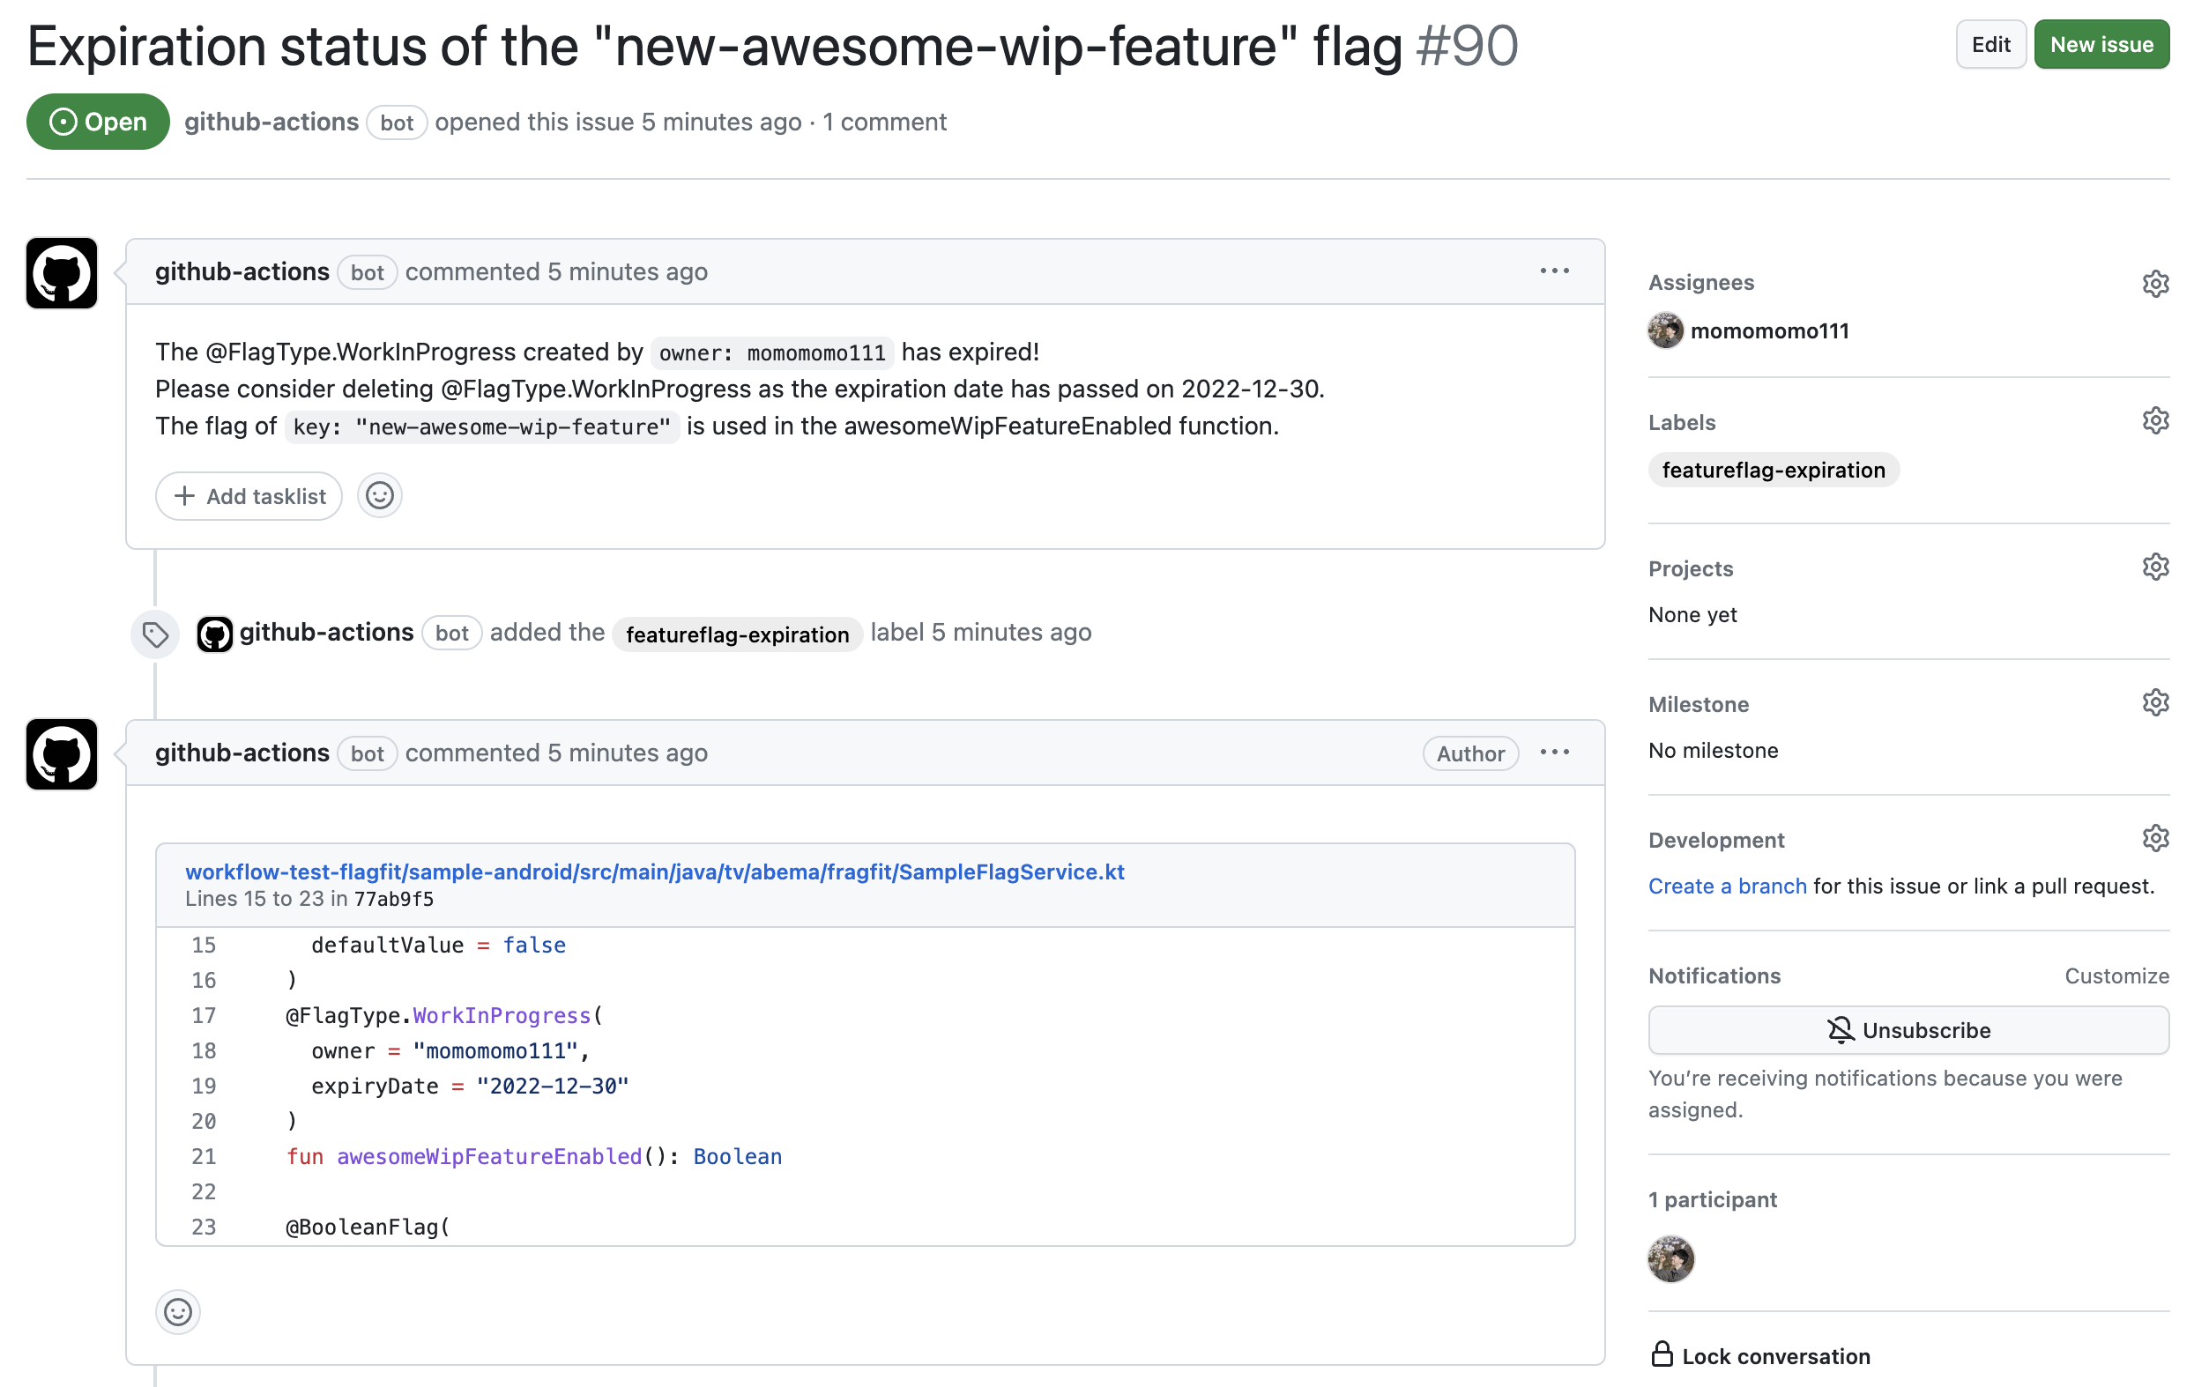The height and width of the screenshot is (1387, 2209).
Task: Open Projects settings gear
Action: 2155,567
